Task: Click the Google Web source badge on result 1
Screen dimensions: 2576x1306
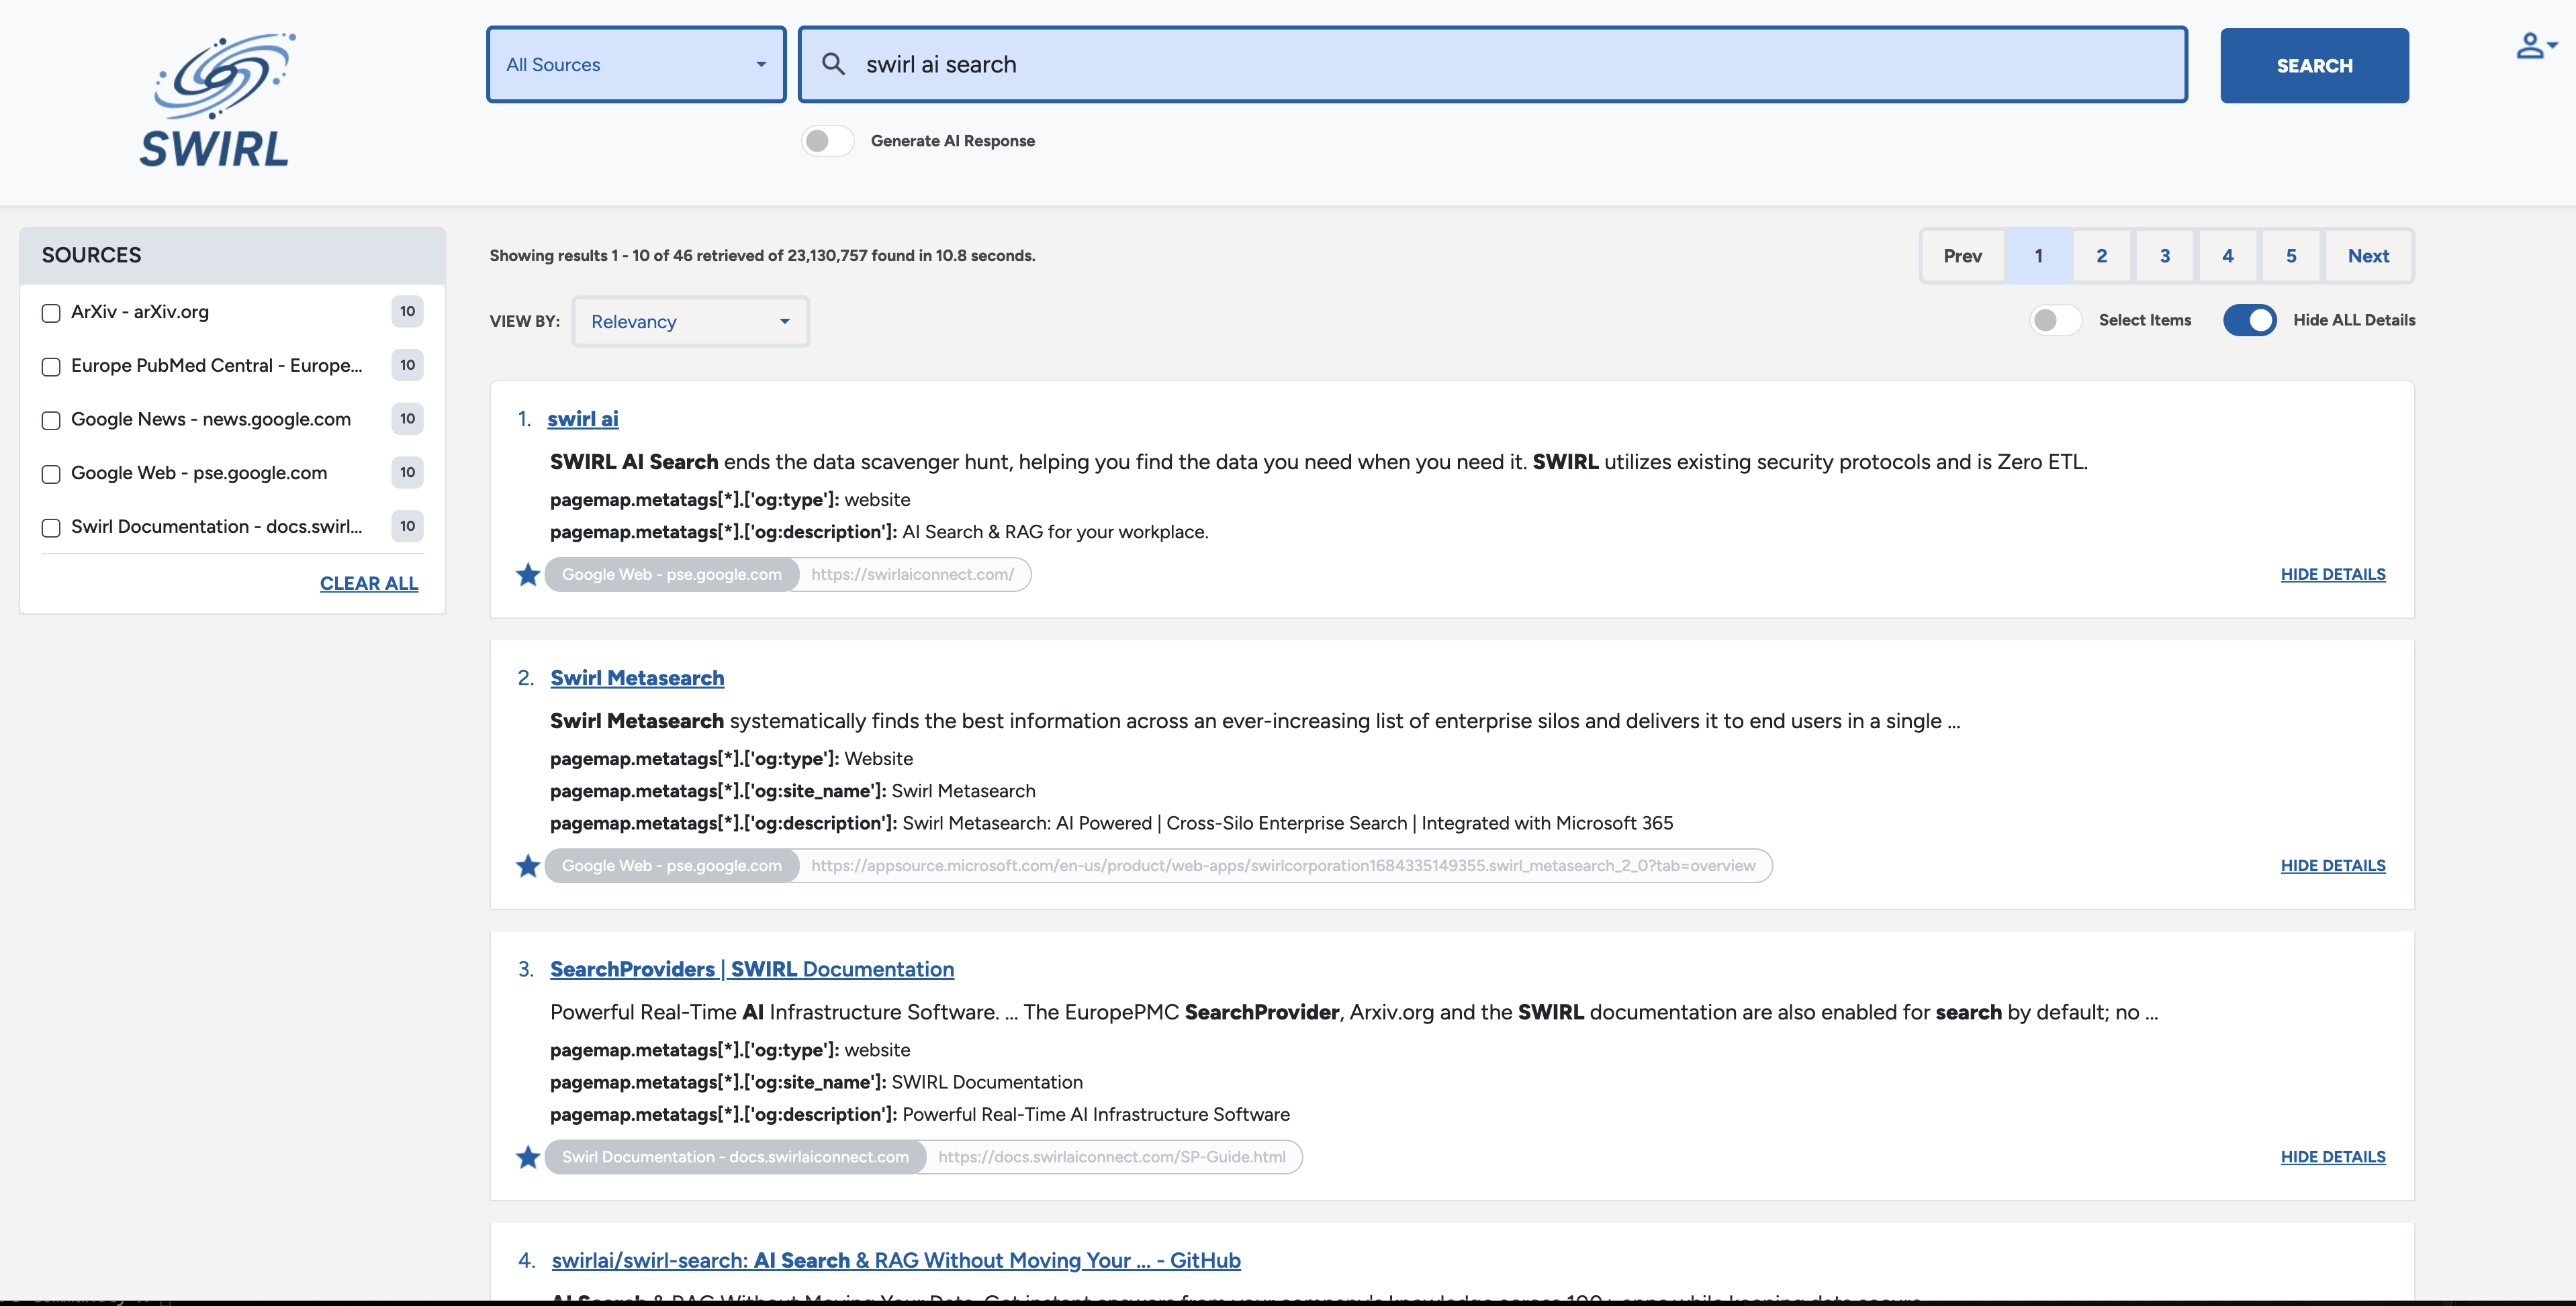Action: (671, 574)
